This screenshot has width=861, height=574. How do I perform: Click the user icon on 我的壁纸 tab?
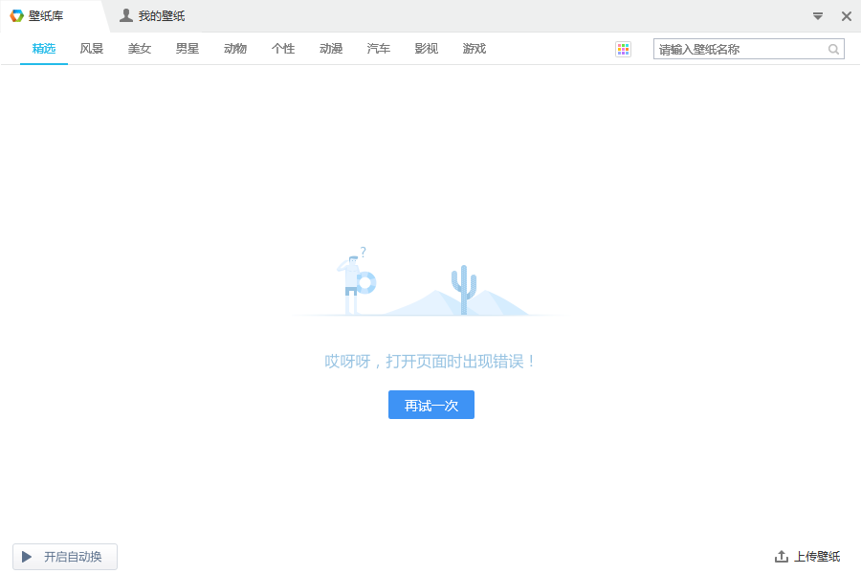click(126, 15)
